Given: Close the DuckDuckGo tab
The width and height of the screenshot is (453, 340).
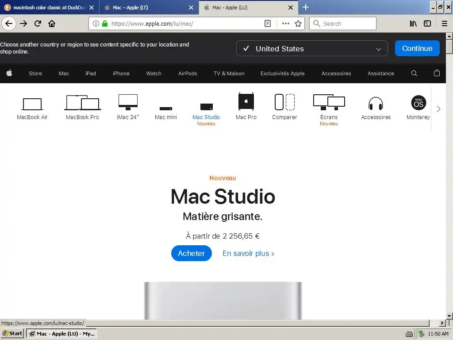Looking at the screenshot, I should [92, 8].
